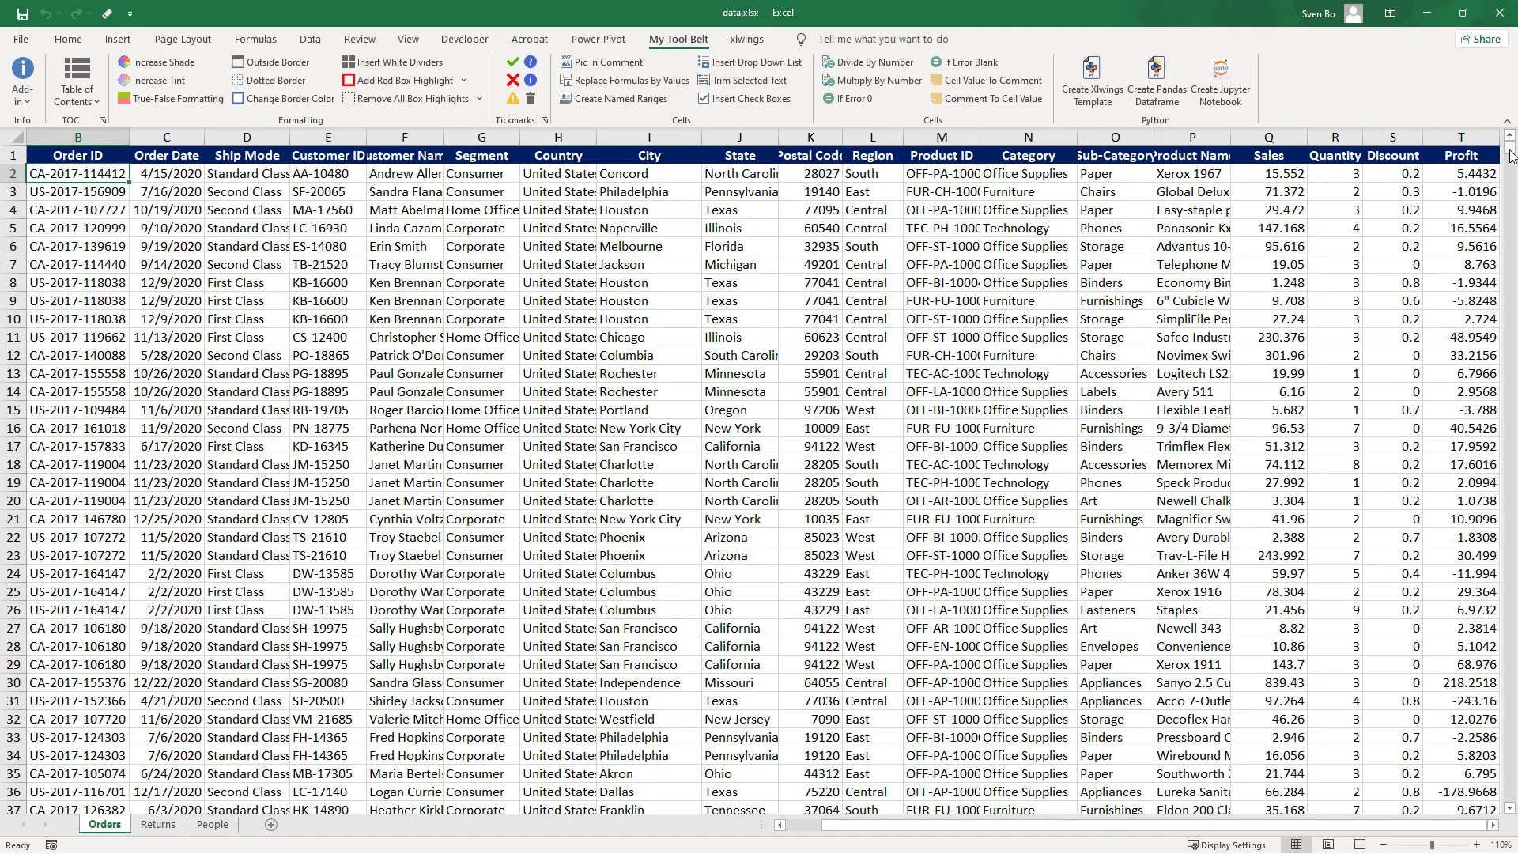Create Xlwings Template in Python group

[1091, 81]
